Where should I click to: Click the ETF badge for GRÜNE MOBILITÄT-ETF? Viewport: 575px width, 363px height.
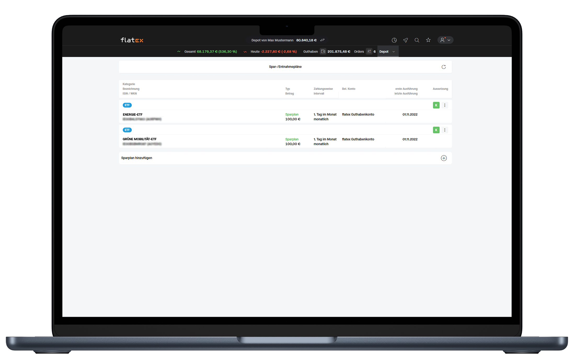coord(127,130)
